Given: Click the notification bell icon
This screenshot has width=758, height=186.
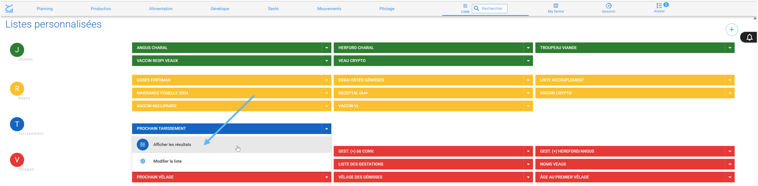Looking at the screenshot, I should point(749,37).
